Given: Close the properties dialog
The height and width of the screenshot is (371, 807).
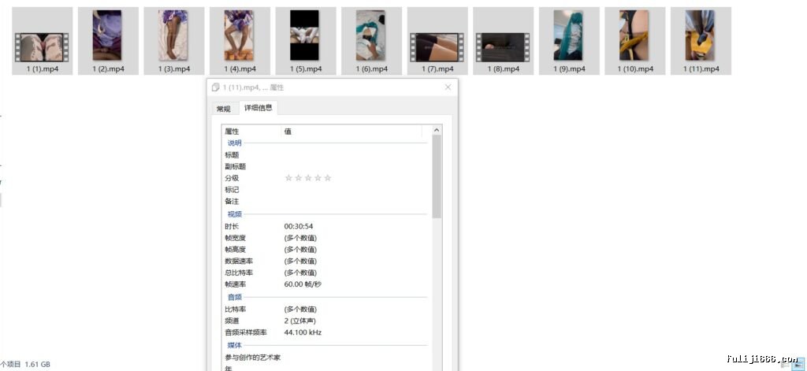Looking at the screenshot, I should point(448,87).
